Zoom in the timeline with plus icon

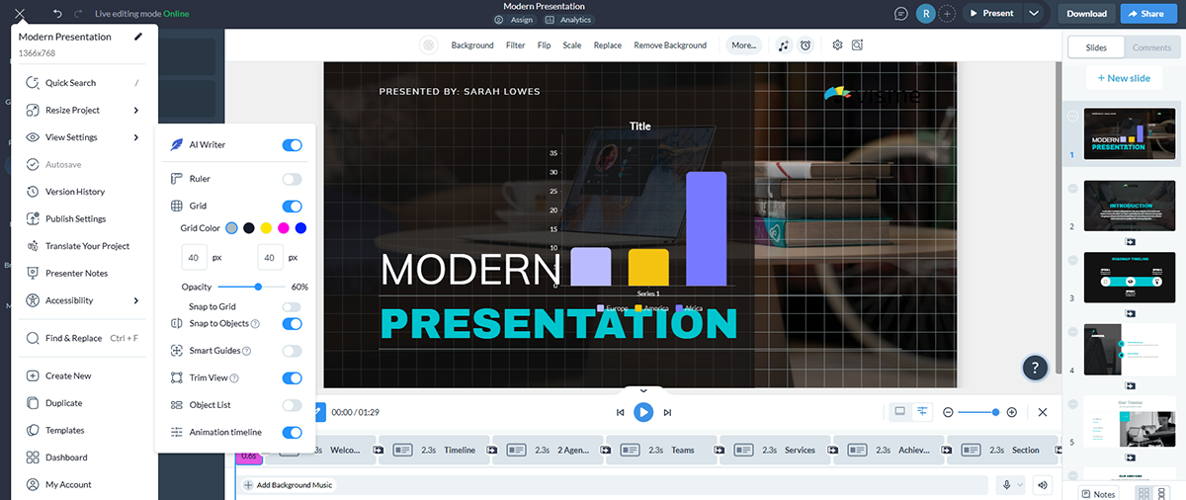[x=1011, y=412]
